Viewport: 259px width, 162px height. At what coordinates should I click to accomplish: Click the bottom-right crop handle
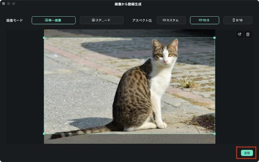pyautogui.click(x=214, y=134)
